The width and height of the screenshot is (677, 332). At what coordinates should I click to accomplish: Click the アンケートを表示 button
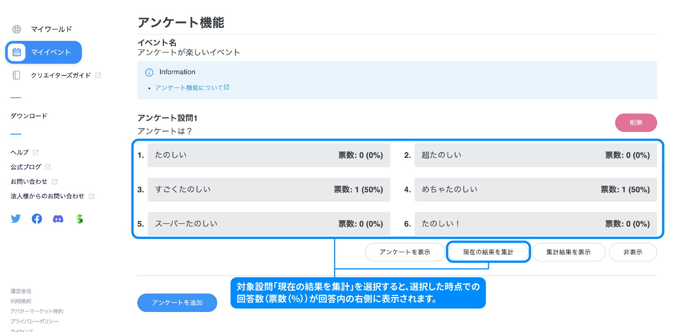pyautogui.click(x=405, y=252)
